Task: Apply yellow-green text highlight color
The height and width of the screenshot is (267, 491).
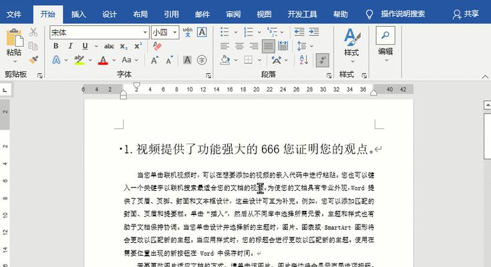Action: (79, 60)
